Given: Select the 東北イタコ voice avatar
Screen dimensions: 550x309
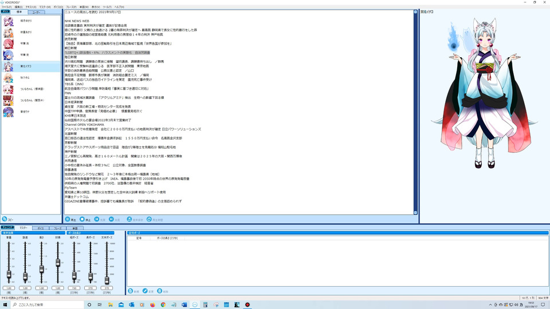Looking at the screenshot, I should [9, 66].
